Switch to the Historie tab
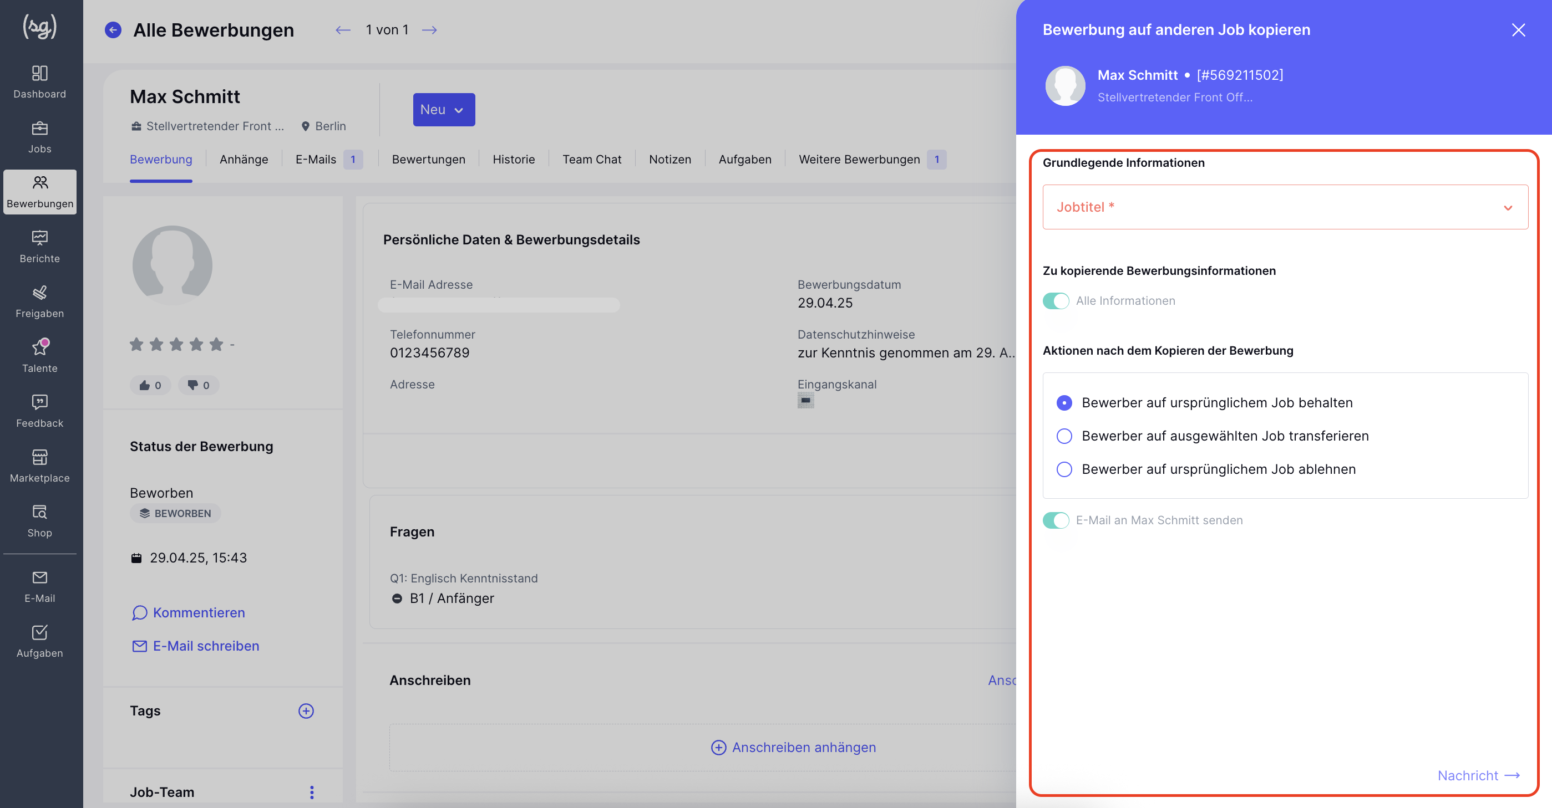The image size is (1552, 808). pos(514,160)
